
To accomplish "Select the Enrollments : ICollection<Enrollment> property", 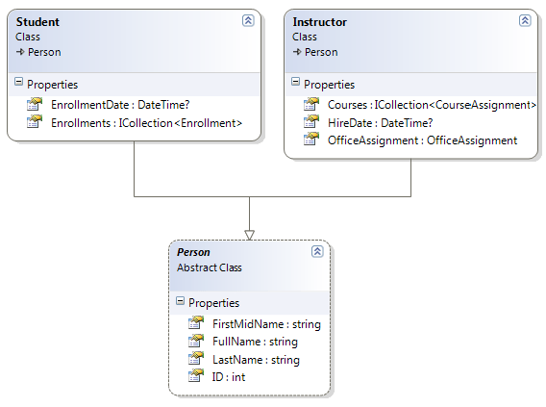I will coord(146,123).
